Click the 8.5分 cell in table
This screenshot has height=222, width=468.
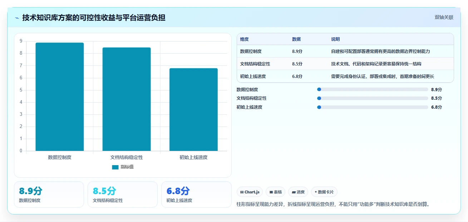coord(297,64)
